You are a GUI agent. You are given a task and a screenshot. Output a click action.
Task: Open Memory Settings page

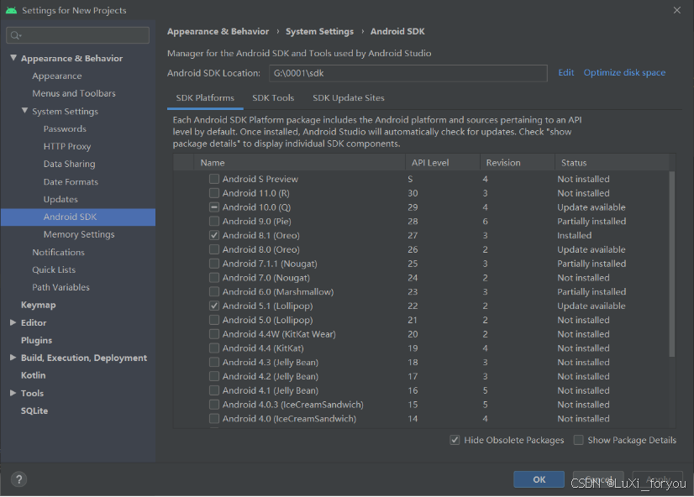79,235
